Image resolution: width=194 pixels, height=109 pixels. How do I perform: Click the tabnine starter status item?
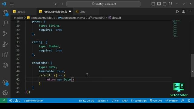[x=33, y=101]
